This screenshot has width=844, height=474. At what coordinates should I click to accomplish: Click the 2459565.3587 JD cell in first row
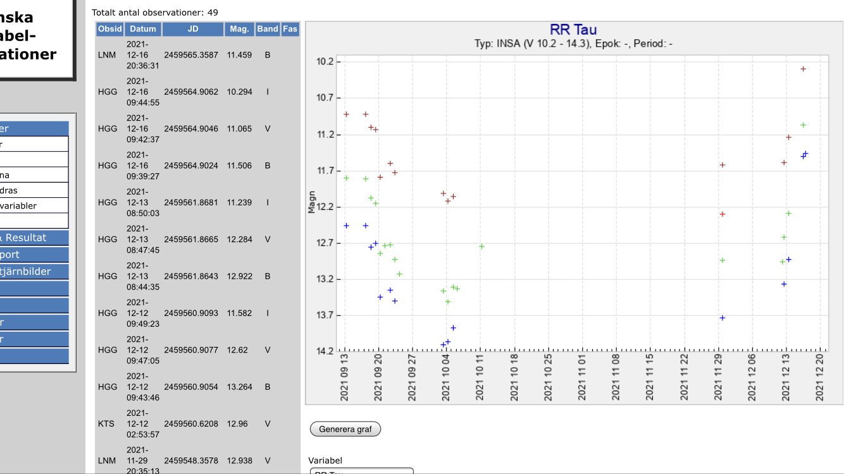[191, 55]
